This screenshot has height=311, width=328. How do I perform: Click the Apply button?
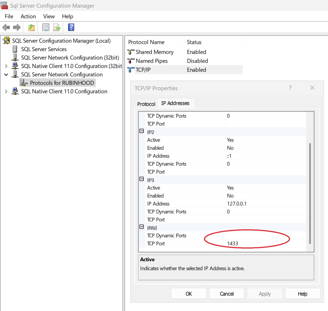point(265,294)
